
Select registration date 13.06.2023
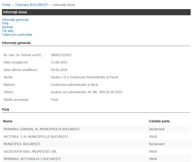(x=59, y=62)
